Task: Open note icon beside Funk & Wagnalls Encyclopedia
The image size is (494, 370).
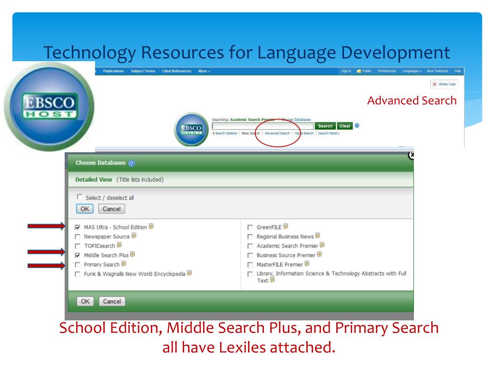Action: pos(189,273)
